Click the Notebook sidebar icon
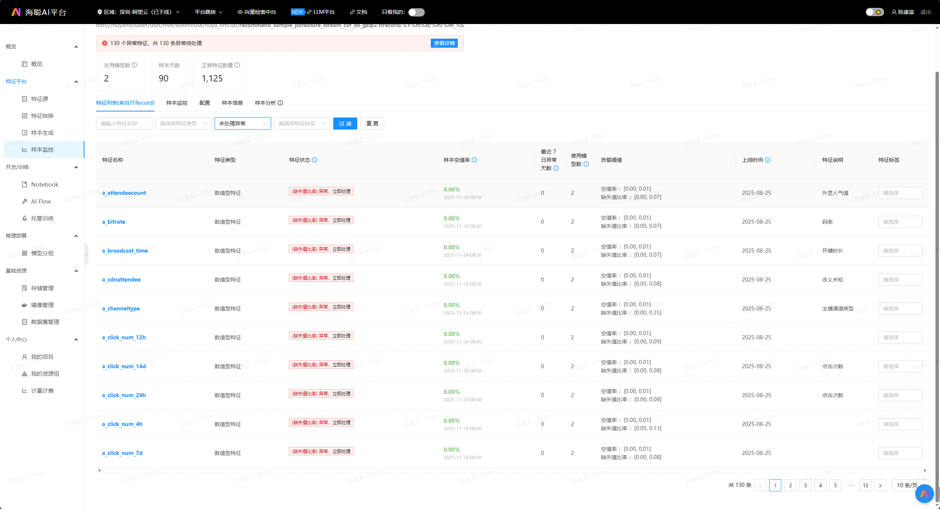This screenshot has height=509, width=940. 24,184
